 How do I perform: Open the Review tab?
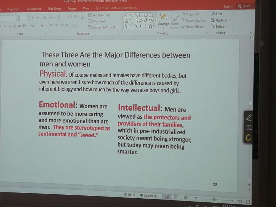pyautogui.click(x=72, y=9)
